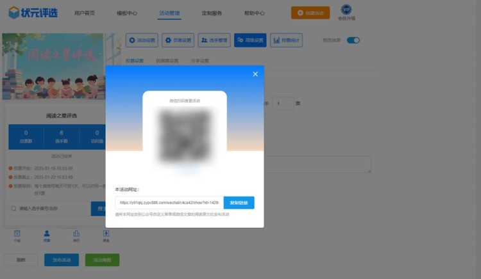This screenshot has height=279, width=481.
Task: Click the 复制链接 copy link button
Action: click(x=239, y=203)
